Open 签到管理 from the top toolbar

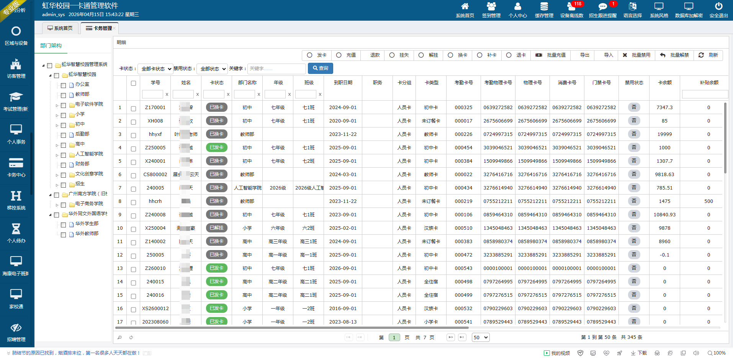point(491,7)
